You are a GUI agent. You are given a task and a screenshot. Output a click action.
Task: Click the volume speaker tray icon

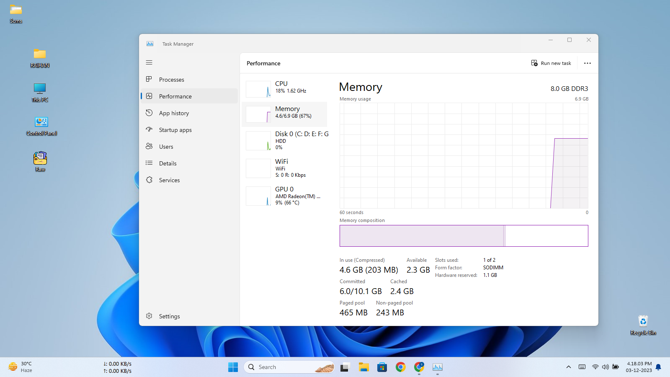click(605, 367)
